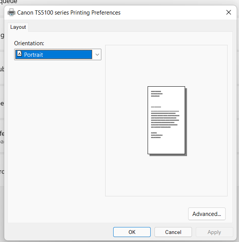Click the portrait page icon beside Portrait
Screen dimensions: 239x242
coord(20,54)
